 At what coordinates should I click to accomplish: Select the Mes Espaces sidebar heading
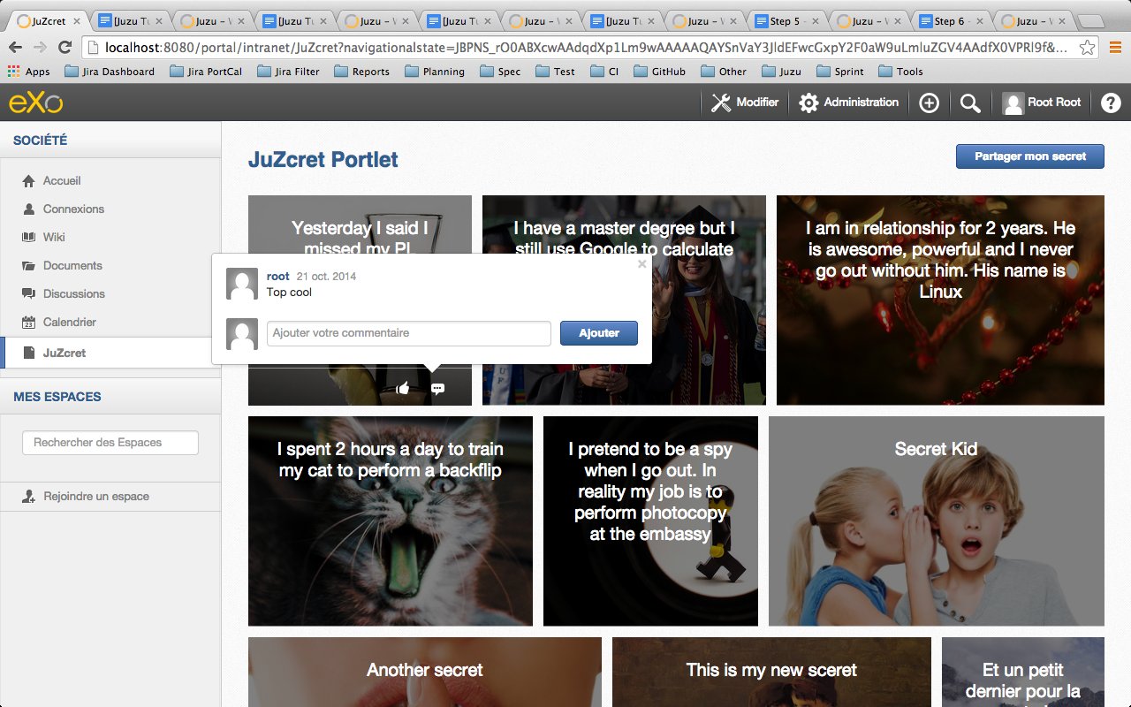(x=57, y=397)
